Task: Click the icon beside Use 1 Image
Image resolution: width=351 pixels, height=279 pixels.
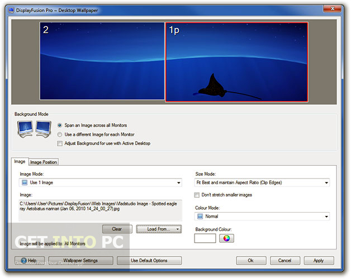Action: 24,182
